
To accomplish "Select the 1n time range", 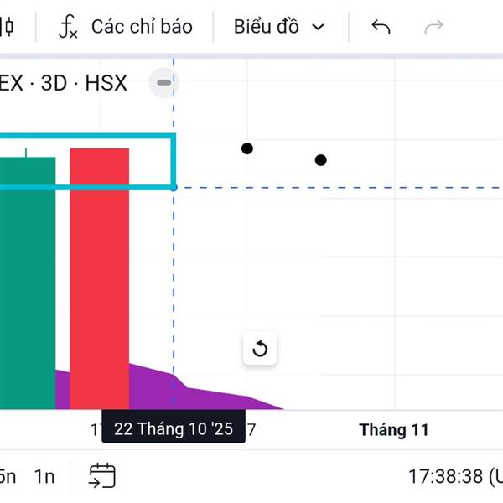I will point(44,477).
